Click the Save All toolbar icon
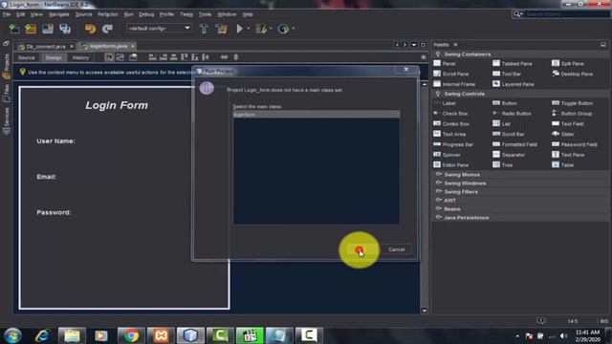This screenshot has width=612, height=344. pyautogui.click(x=65, y=29)
